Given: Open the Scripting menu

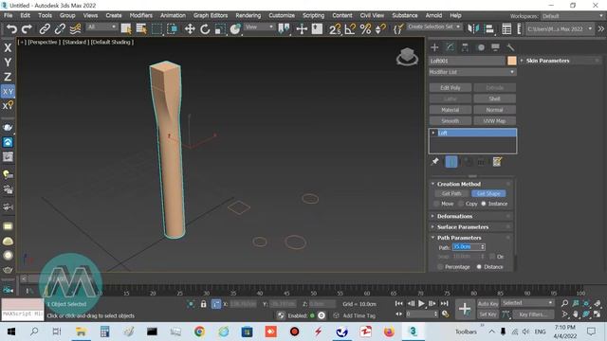Looking at the screenshot, I should [313, 15].
